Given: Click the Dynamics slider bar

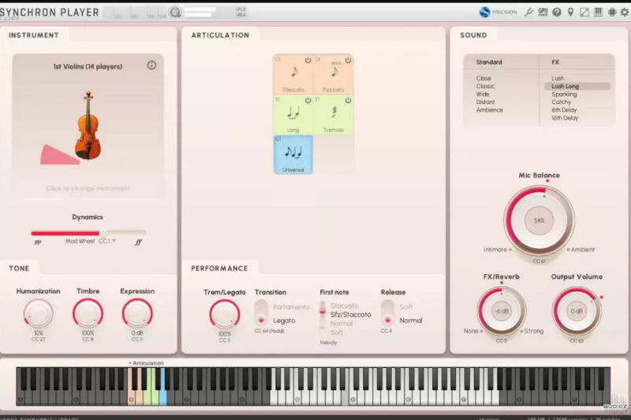Looking at the screenshot, I should pos(88,232).
